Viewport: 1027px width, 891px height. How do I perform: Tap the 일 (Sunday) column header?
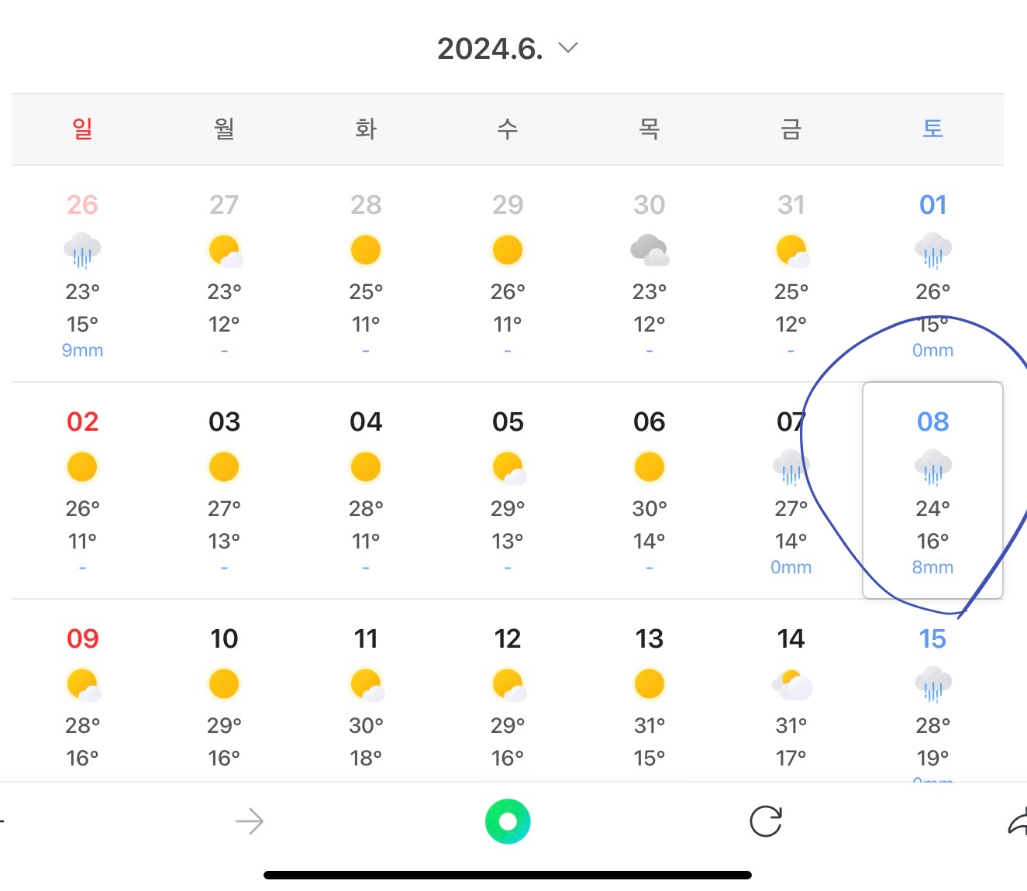coord(82,129)
